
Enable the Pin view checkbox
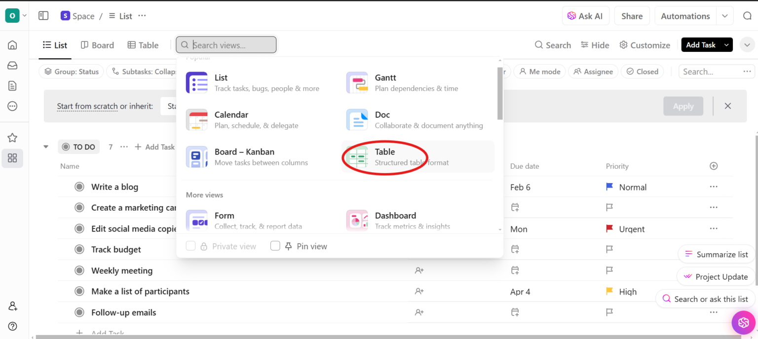pyautogui.click(x=275, y=245)
